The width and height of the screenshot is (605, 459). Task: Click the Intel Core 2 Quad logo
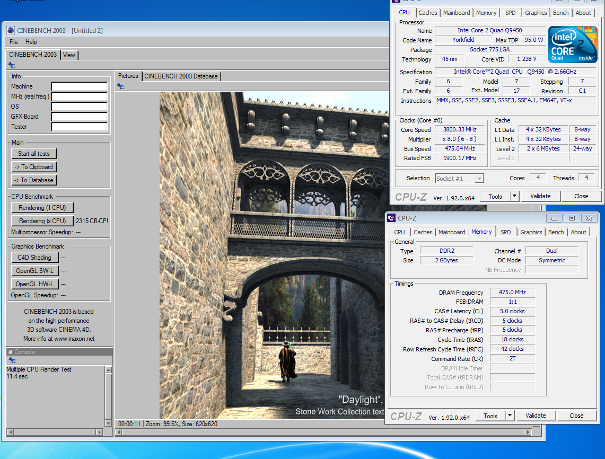pyautogui.click(x=573, y=45)
